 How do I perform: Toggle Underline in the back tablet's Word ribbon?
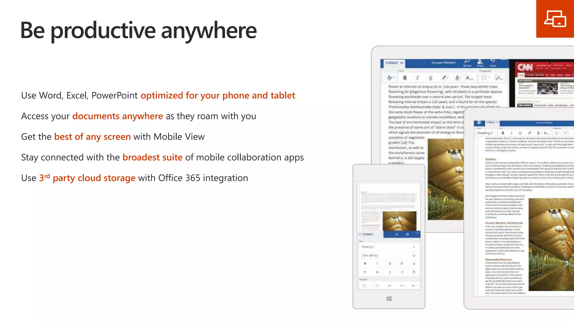coord(430,78)
